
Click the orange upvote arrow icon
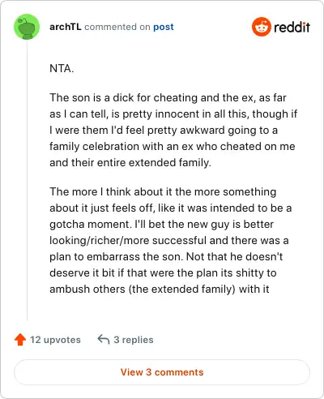[20, 340]
